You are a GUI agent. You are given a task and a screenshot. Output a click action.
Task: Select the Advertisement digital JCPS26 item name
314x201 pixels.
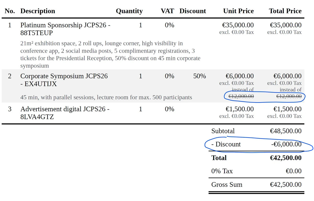click(65, 113)
